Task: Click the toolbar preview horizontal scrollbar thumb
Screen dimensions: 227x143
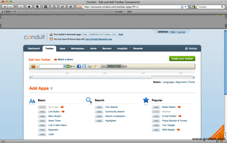Action: click(92, 77)
